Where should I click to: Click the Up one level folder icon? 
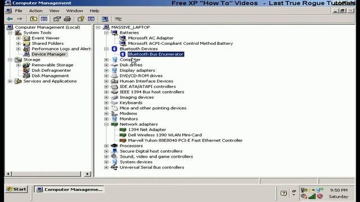tap(34, 19)
